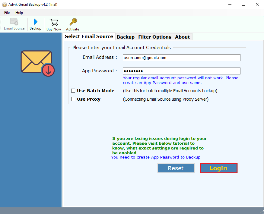The width and height of the screenshot is (264, 214).
Task: Click 'Your regular email account password' notice link
Action: click(180, 80)
